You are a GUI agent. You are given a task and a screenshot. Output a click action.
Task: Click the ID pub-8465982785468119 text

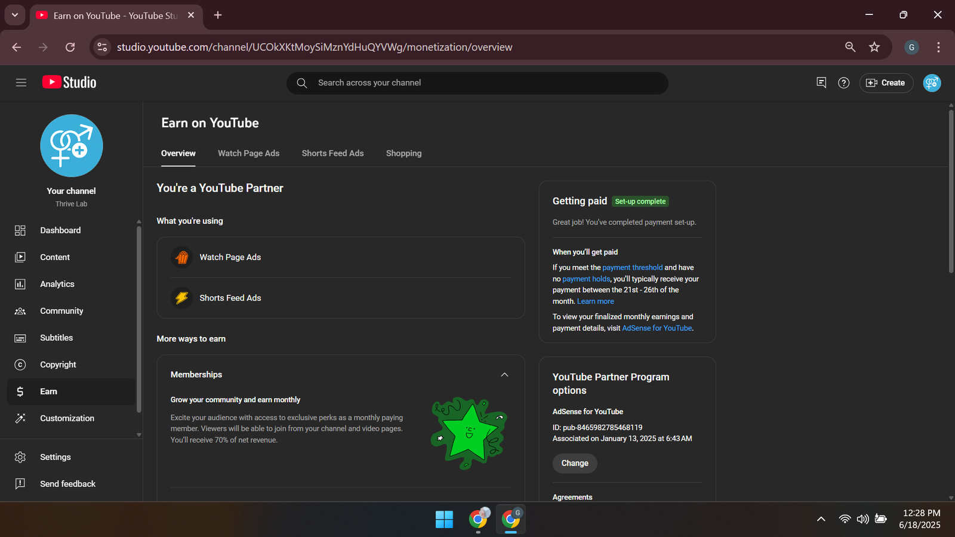(x=597, y=427)
